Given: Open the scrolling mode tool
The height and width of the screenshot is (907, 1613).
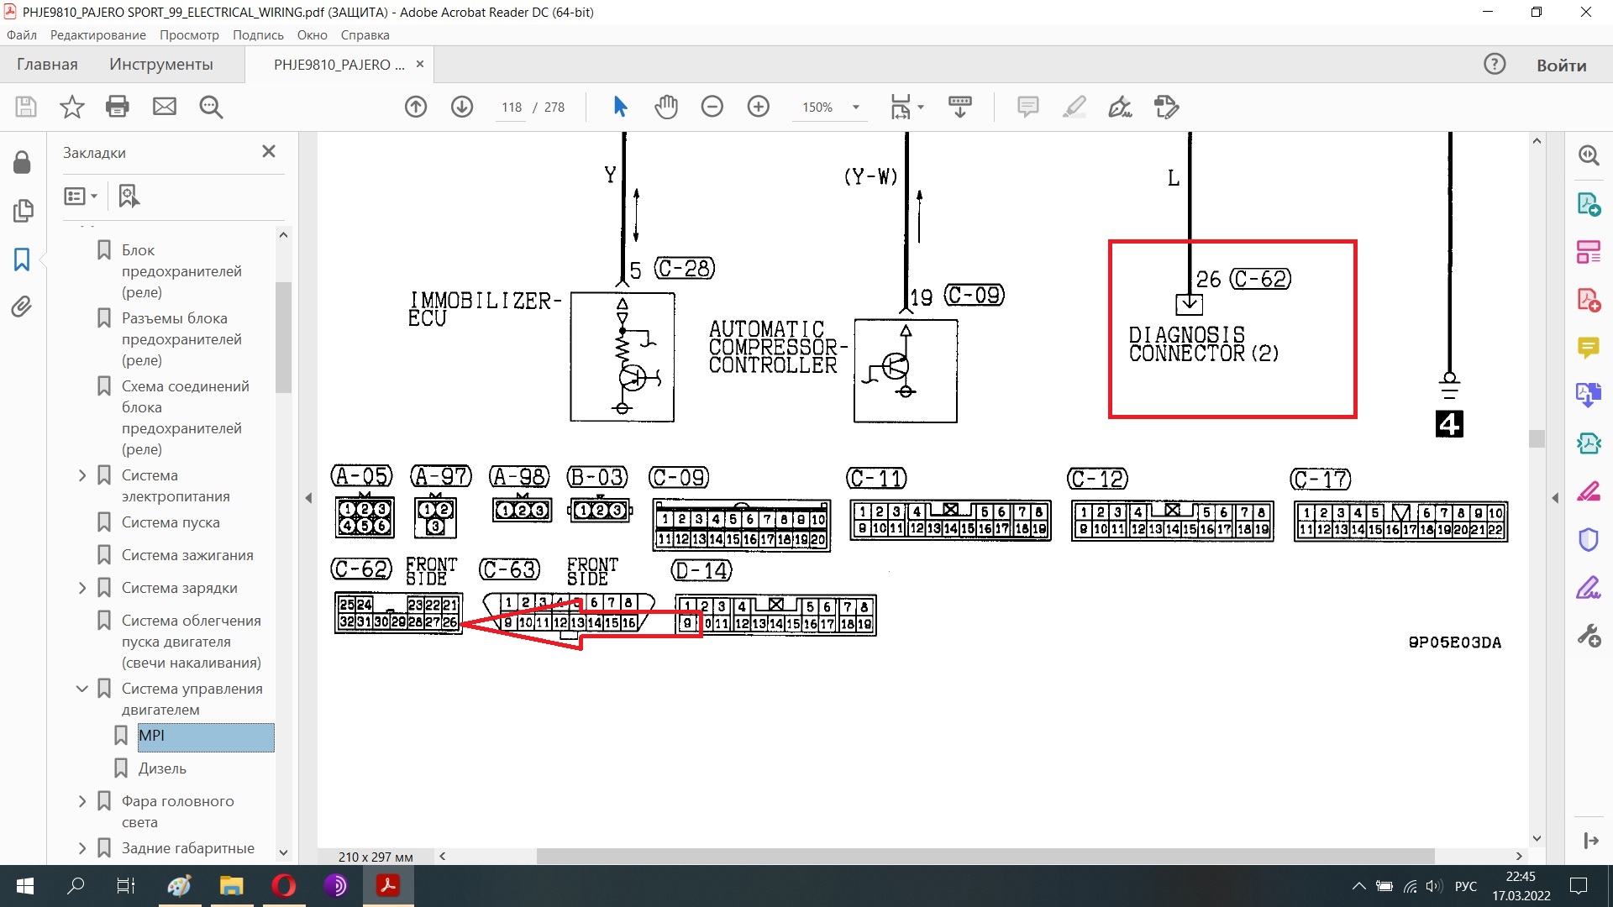Looking at the screenshot, I should [960, 107].
